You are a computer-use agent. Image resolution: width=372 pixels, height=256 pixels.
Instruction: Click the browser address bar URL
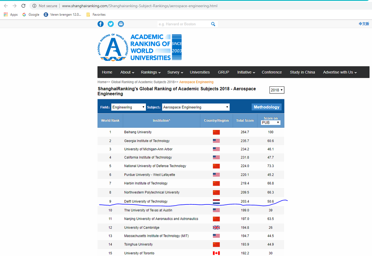pyautogui.click(x=140, y=6)
